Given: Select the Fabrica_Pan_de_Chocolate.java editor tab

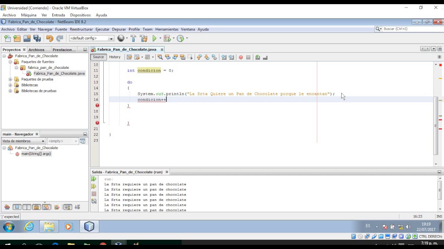Looking at the screenshot, I should coord(127,49).
